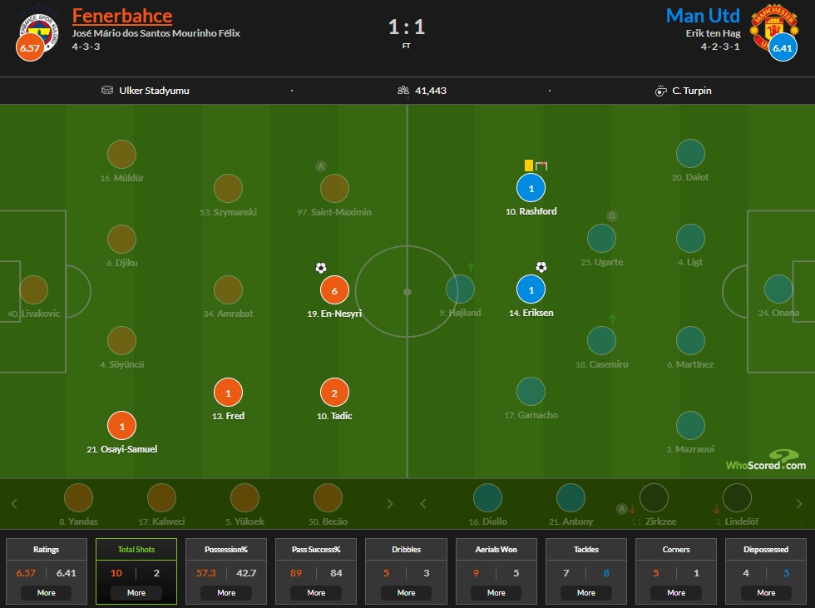Show previous Man Utd substitutes
This screenshot has width=815, height=608.
pyautogui.click(x=423, y=503)
